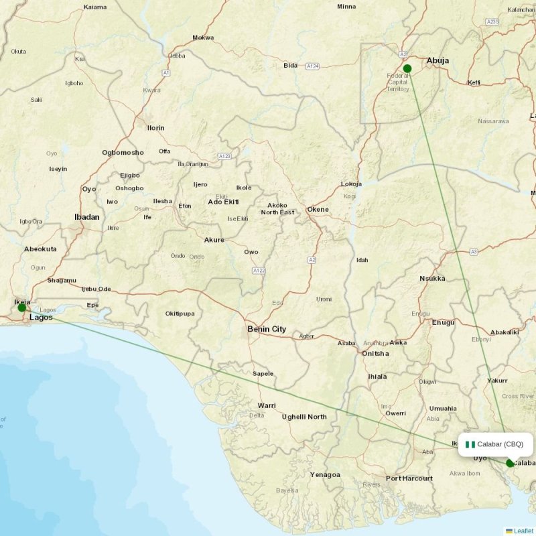The width and height of the screenshot is (536, 536).
Task: Click the Okene label
Action: 318,209
